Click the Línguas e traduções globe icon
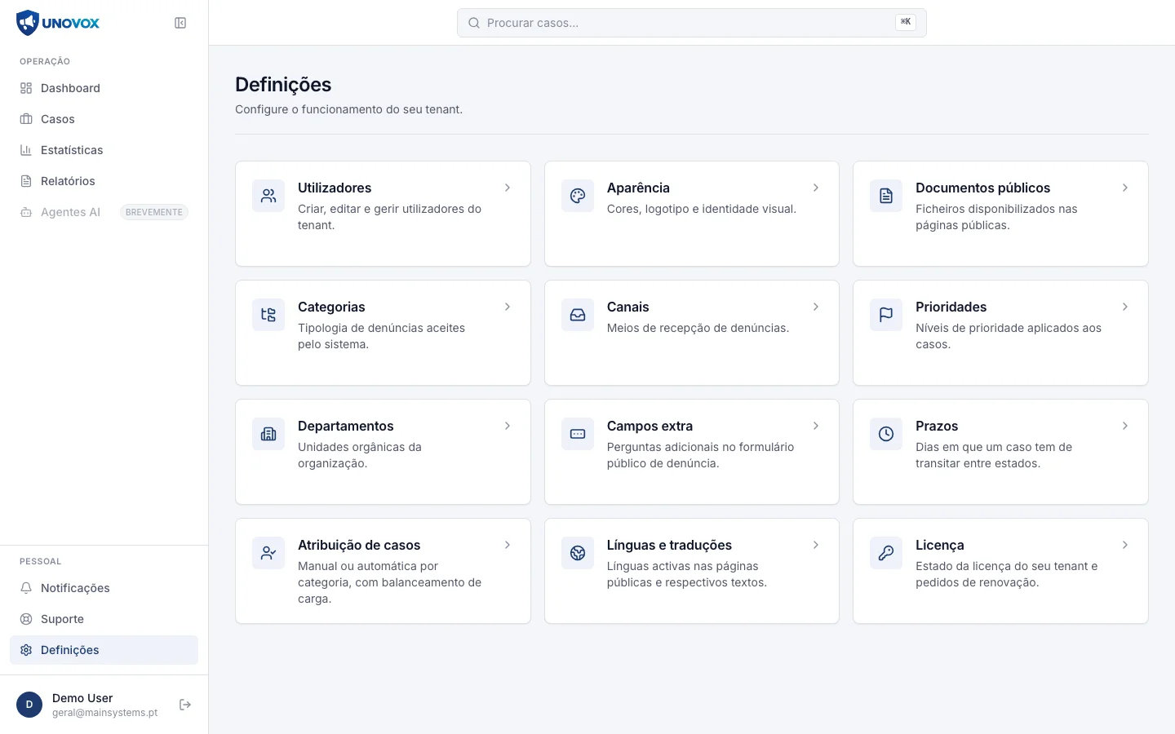The image size is (1175, 734). (x=578, y=553)
